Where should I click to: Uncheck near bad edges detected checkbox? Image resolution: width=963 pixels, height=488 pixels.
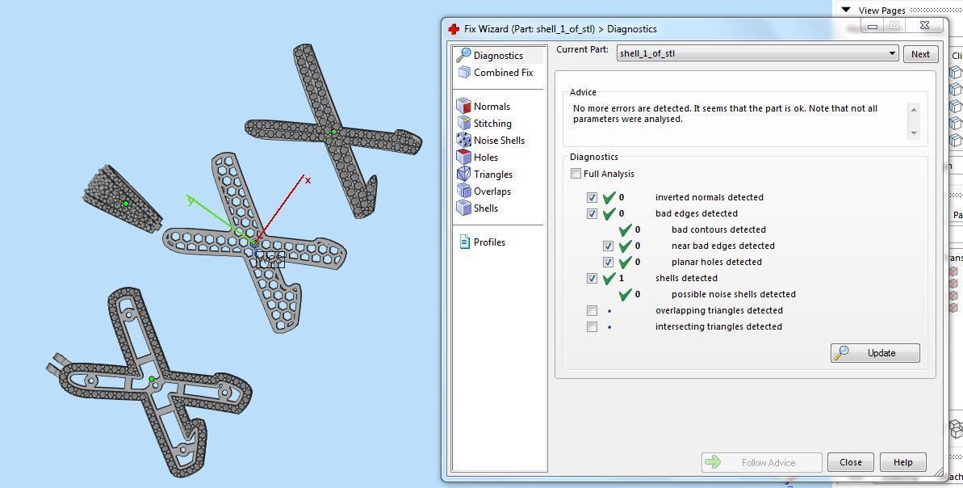tap(608, 246)
